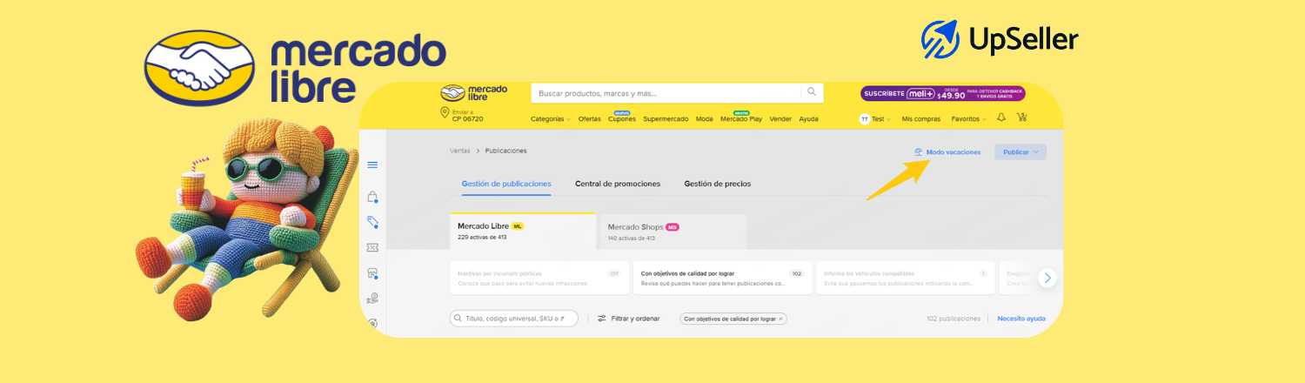The width and height of the screenshot is (1305, 383).
Task: Open the Publicar dropdown button
Action: click(1020, 152)
